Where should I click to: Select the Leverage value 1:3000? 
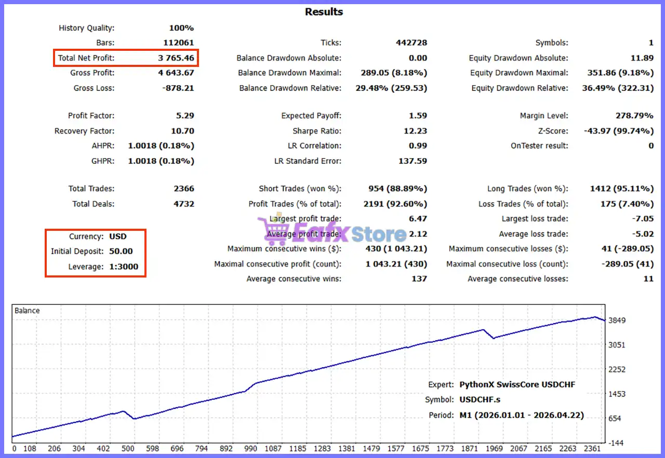coord(124,267)
